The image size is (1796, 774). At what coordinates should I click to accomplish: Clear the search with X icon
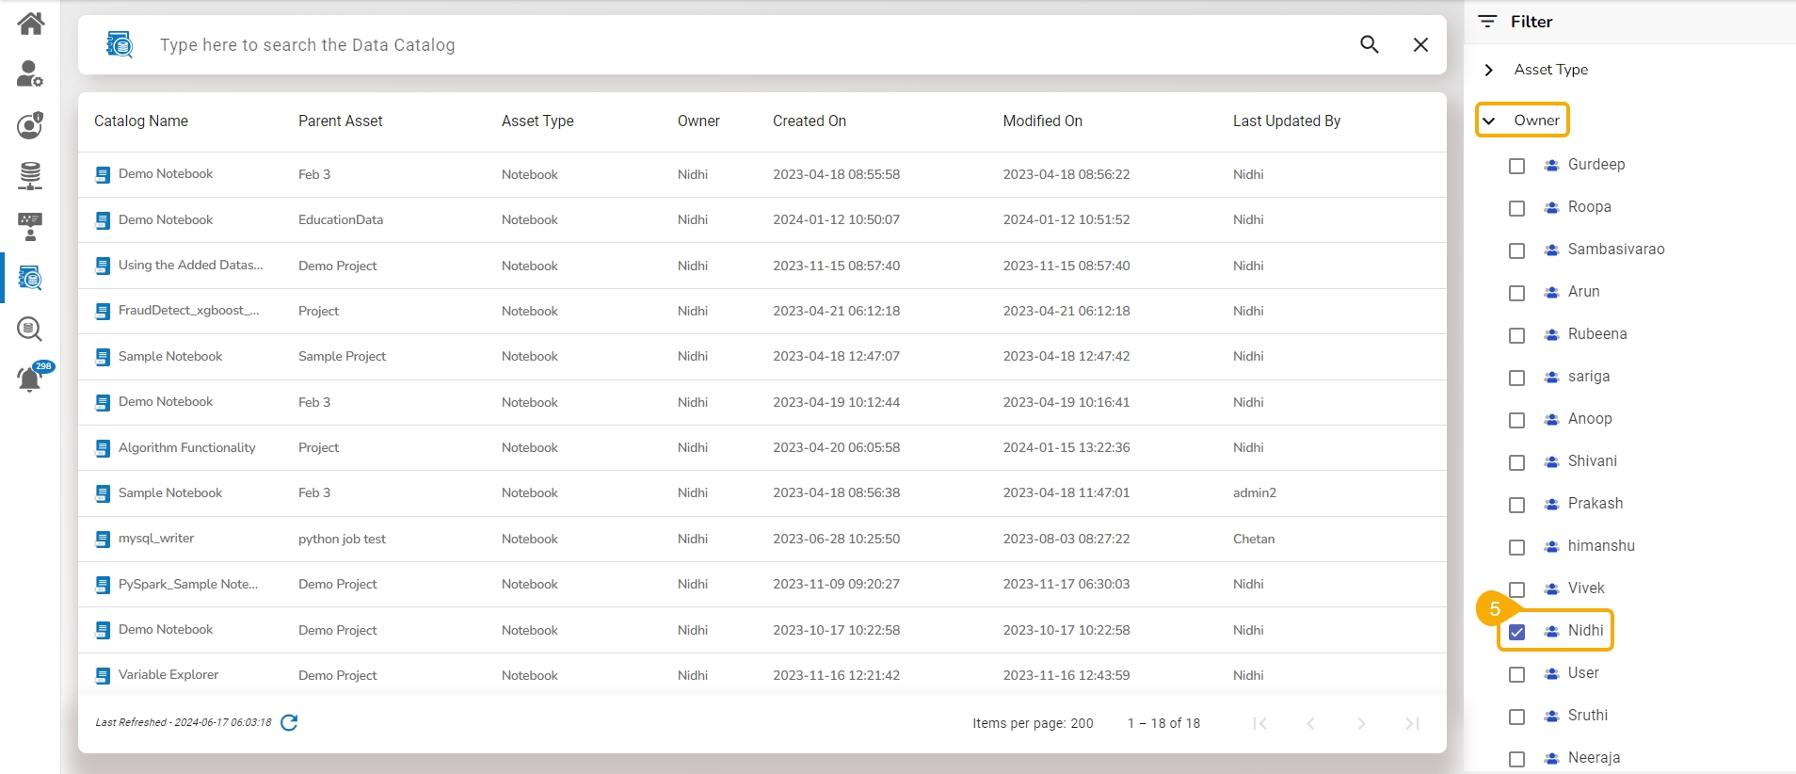pos(1421,44)
